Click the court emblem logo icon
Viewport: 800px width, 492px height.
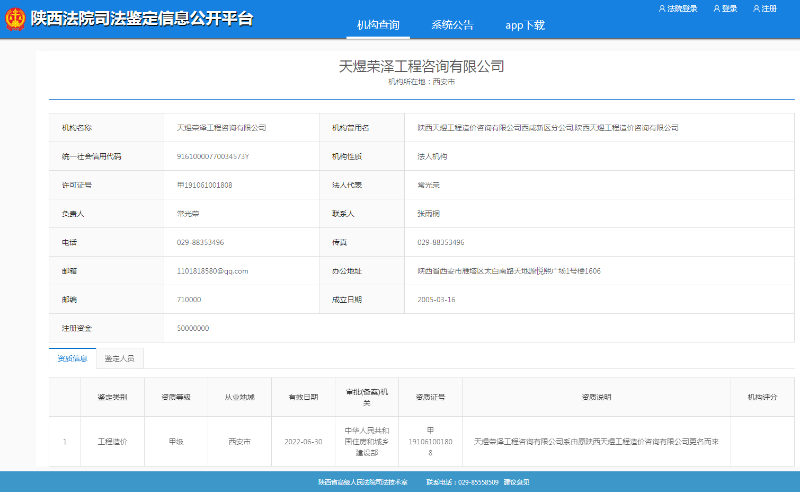click(x=15, y=19)
